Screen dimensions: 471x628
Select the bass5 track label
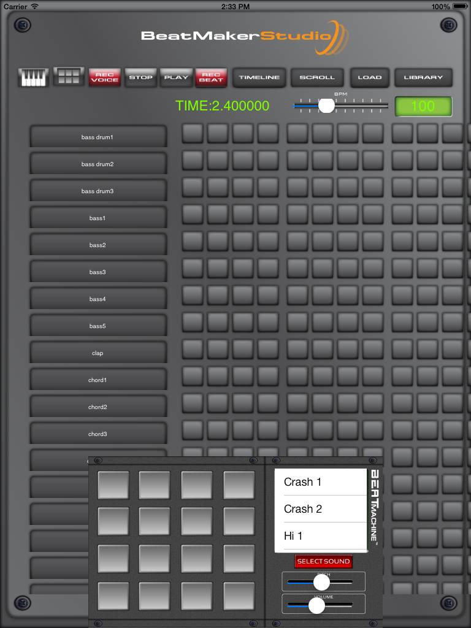(x=98, y=326)
